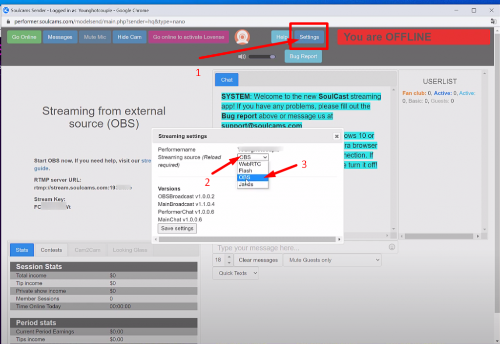This screenshot has width=500, height=344.
Task: Close the Streaming settings dialog
Action: [x=336, y=136]
